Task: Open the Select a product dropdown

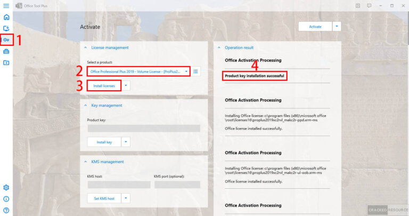Action: (138, 71)
